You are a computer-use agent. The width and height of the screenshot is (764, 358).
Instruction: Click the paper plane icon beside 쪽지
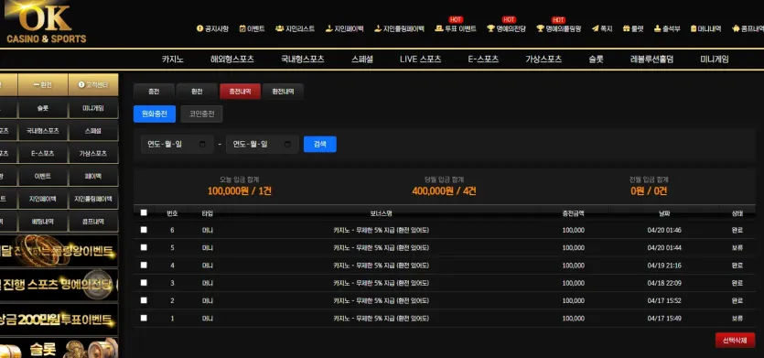click(x=595, y=28)
